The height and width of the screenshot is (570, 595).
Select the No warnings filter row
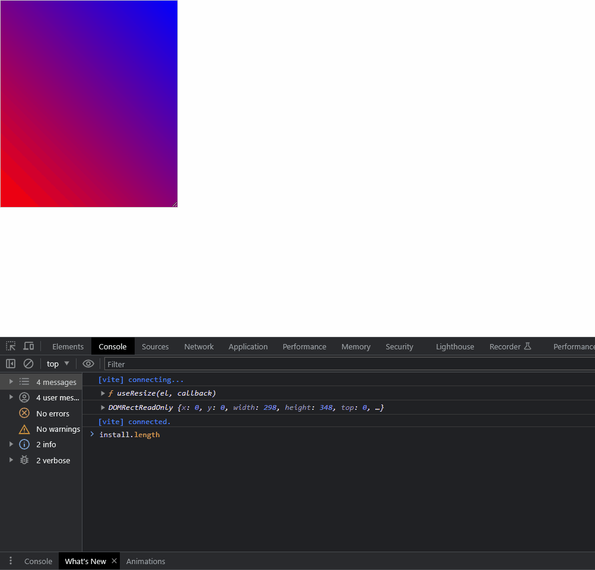(x=41, y=429)
